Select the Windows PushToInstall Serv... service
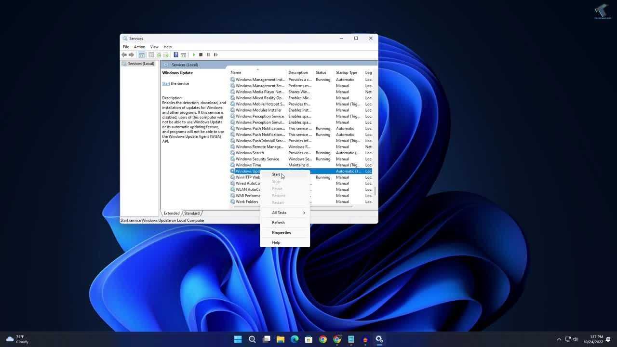This screenshot has height=347, width=617. pos(301,141)
